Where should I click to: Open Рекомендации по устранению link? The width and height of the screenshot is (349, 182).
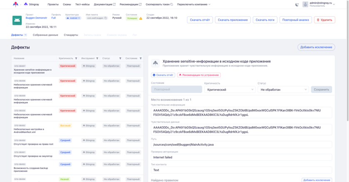tap(199, 75)
